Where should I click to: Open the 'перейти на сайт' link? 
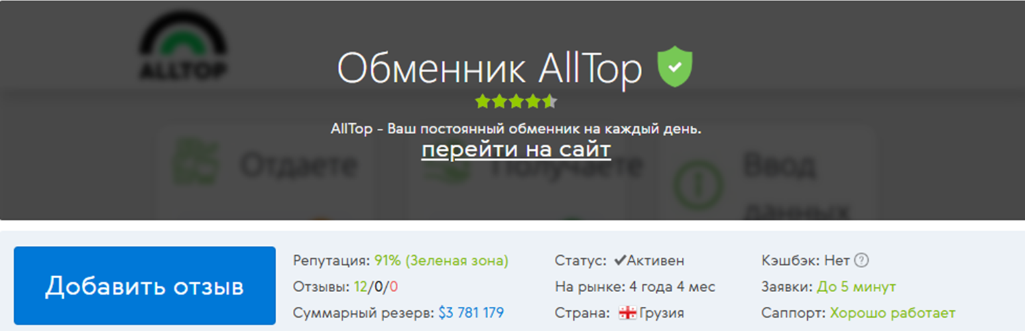pos(516,149)
